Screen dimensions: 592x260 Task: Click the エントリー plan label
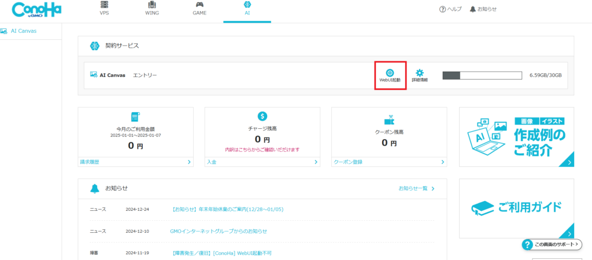click(145, 75)
